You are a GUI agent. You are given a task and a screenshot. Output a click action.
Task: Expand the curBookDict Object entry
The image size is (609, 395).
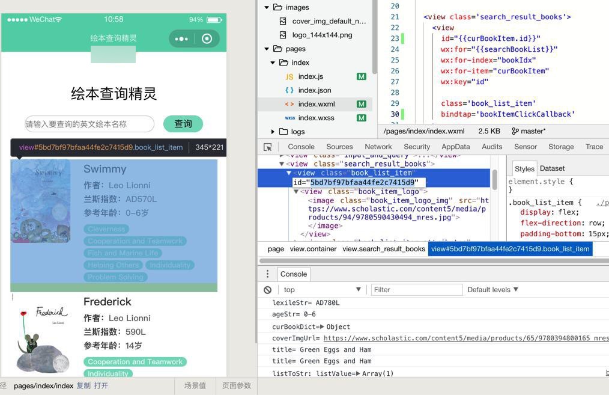[321, 326]
